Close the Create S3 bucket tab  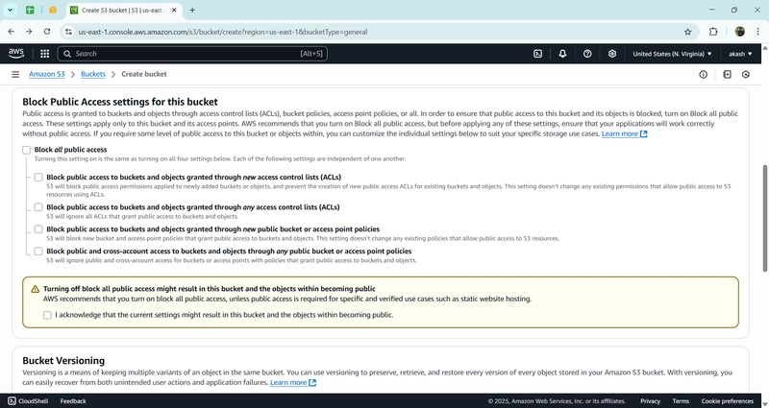(x=174, y=10)
